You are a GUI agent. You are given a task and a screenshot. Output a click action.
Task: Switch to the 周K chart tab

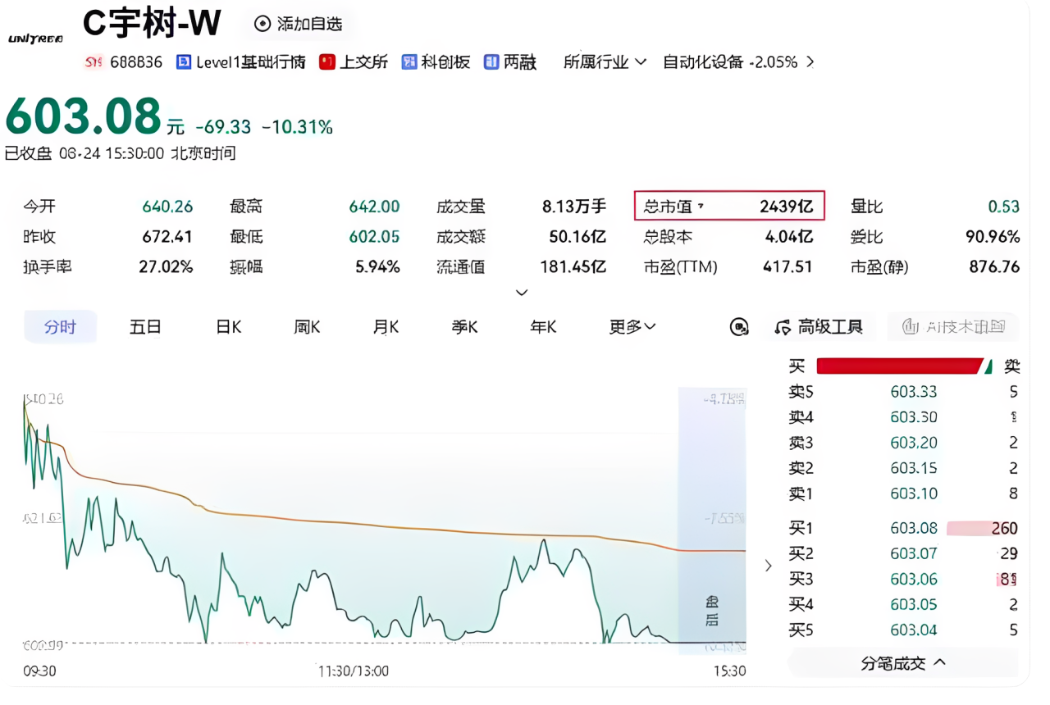click(x=307, y=327)
